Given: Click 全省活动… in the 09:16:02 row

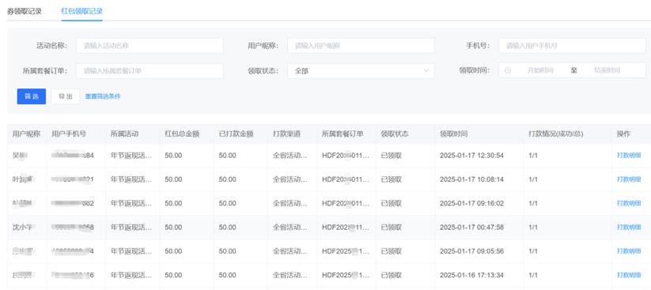Looking at the screenshot, I should 290,203.
